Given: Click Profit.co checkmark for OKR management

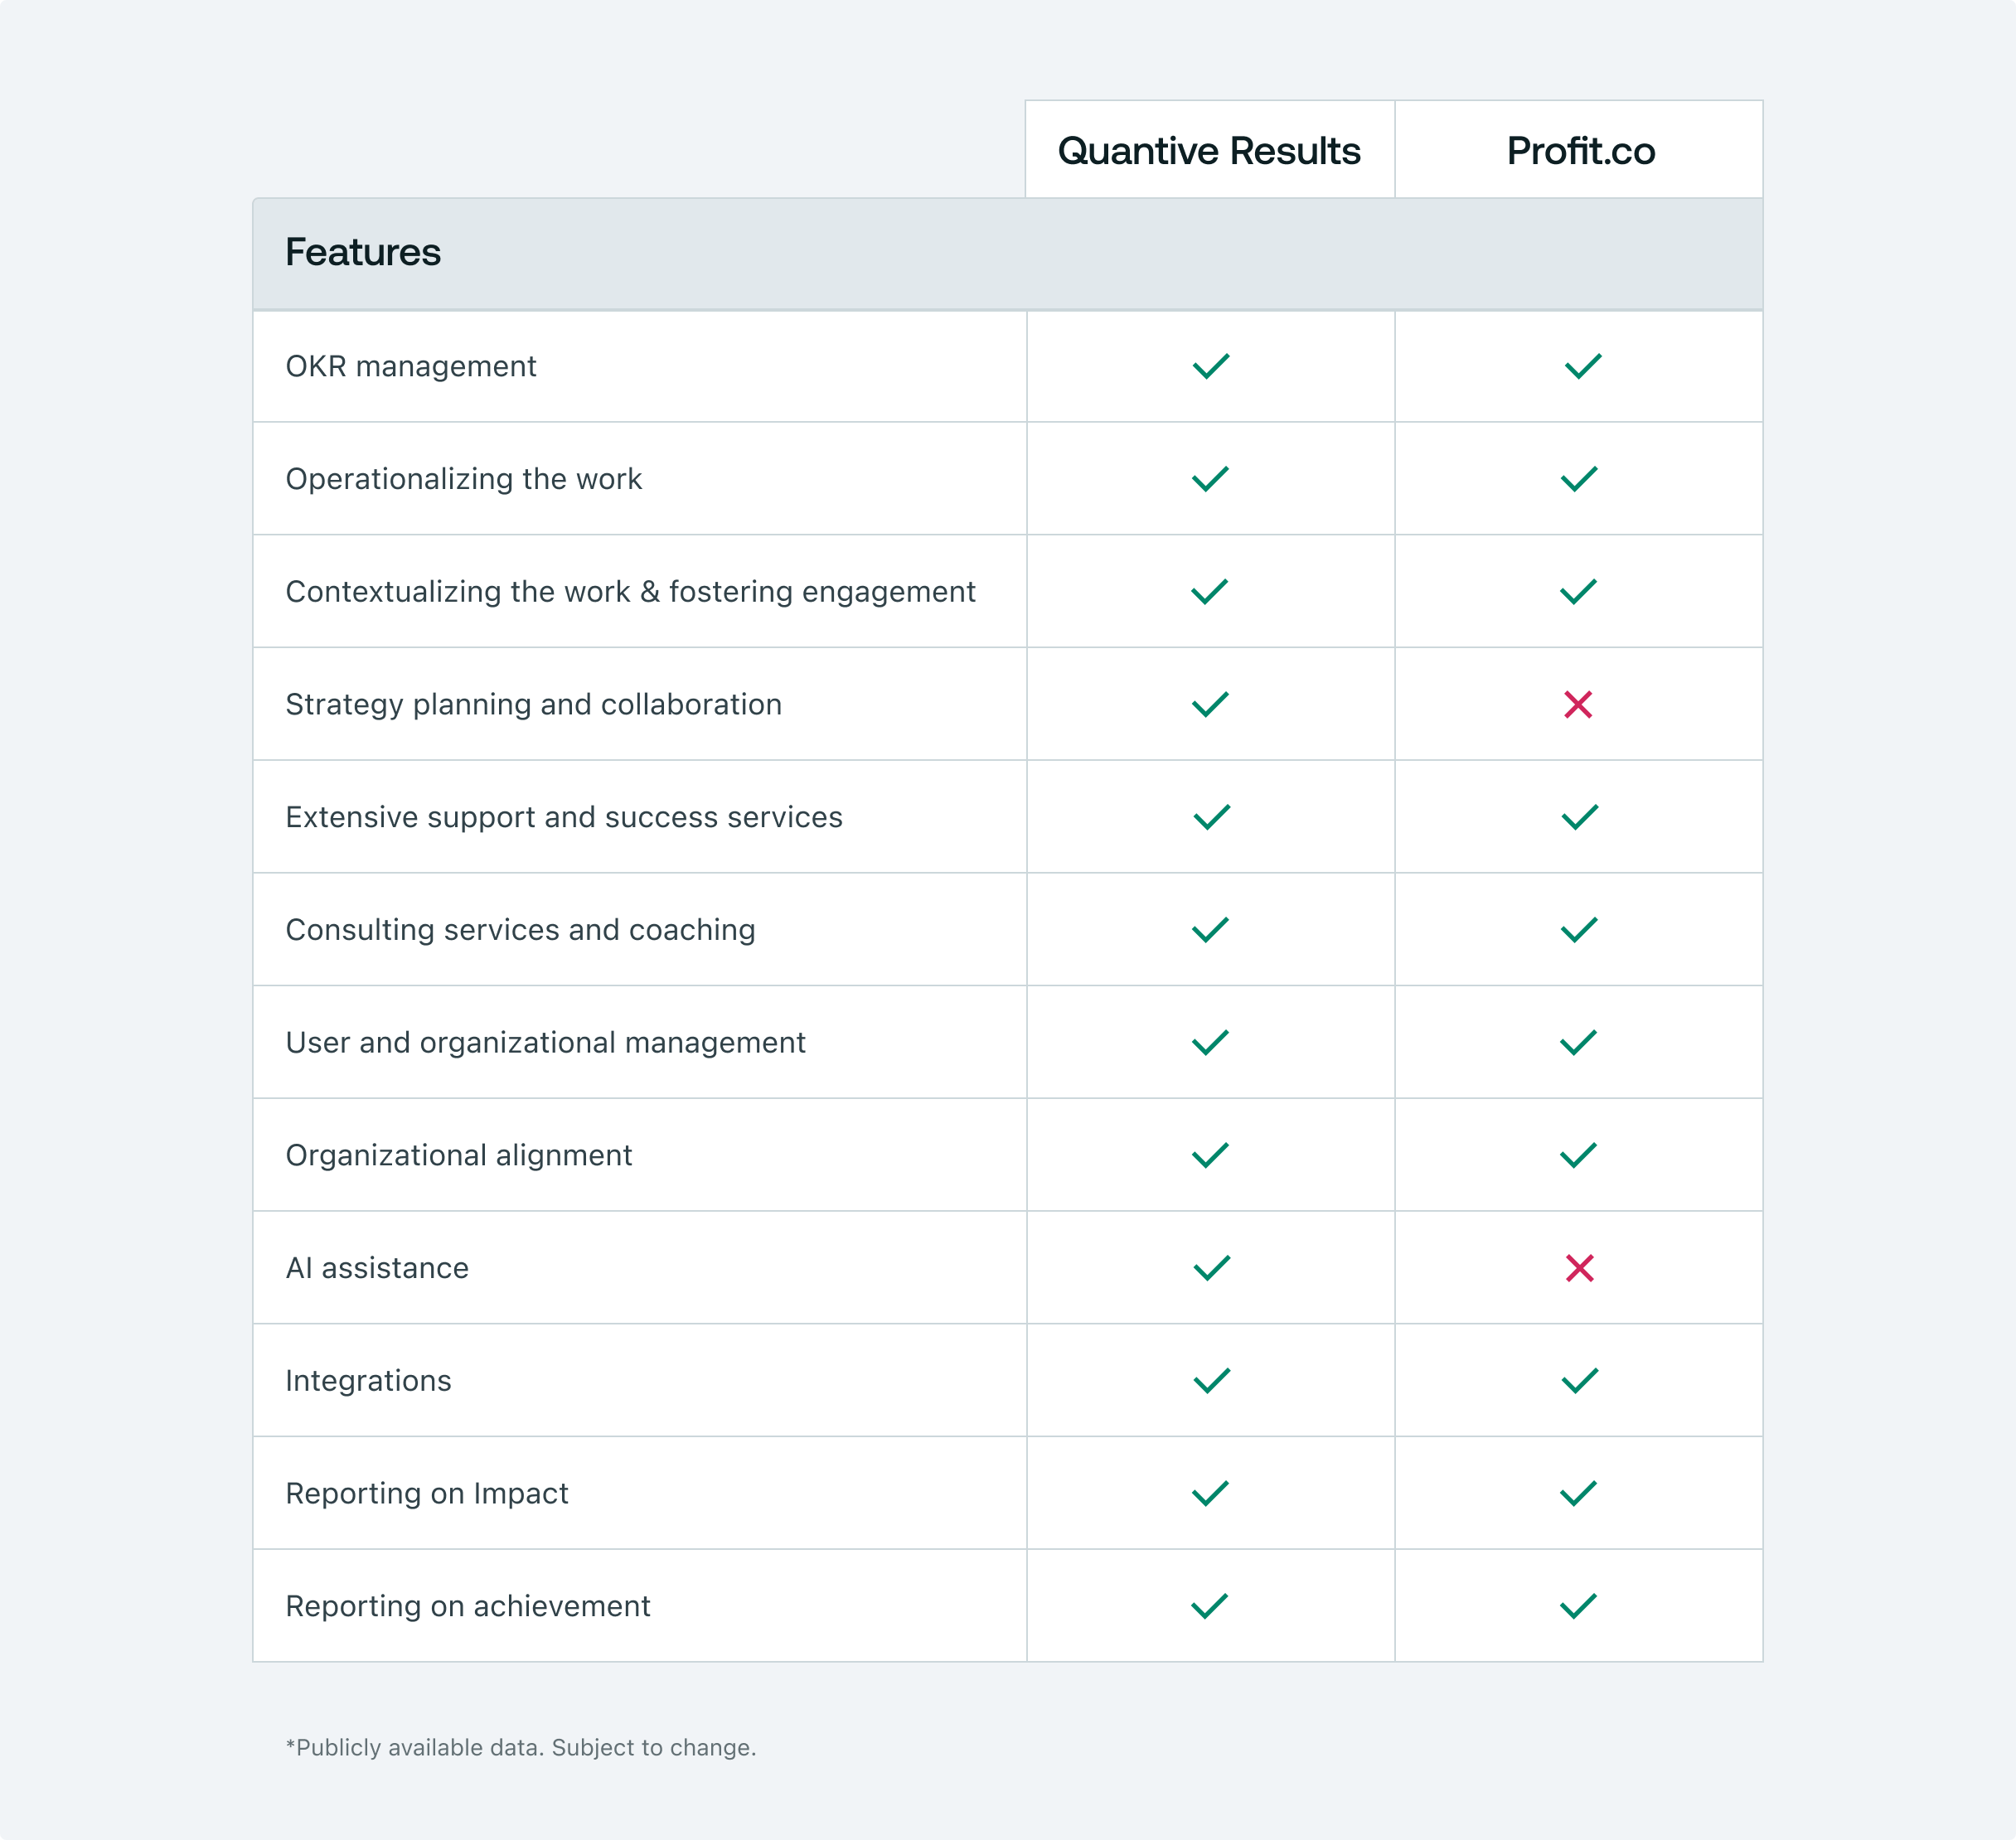Looking at the screenshot, I should [x=1583, y=366].
